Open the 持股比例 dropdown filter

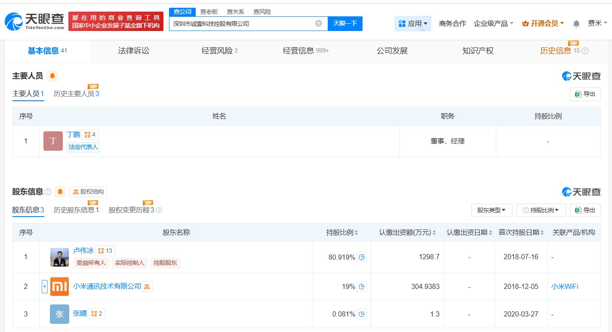pos(541,210)
